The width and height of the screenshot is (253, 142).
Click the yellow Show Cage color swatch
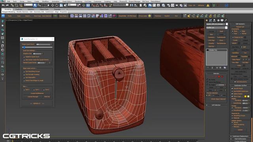[x=245, y=96]
